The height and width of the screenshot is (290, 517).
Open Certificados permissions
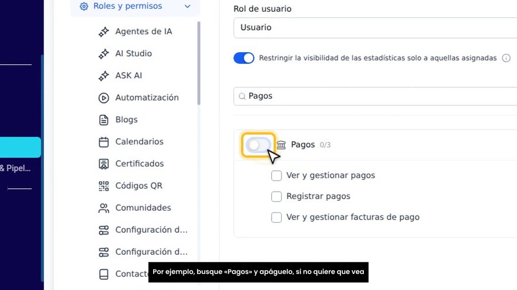click(x=140, y=164)
